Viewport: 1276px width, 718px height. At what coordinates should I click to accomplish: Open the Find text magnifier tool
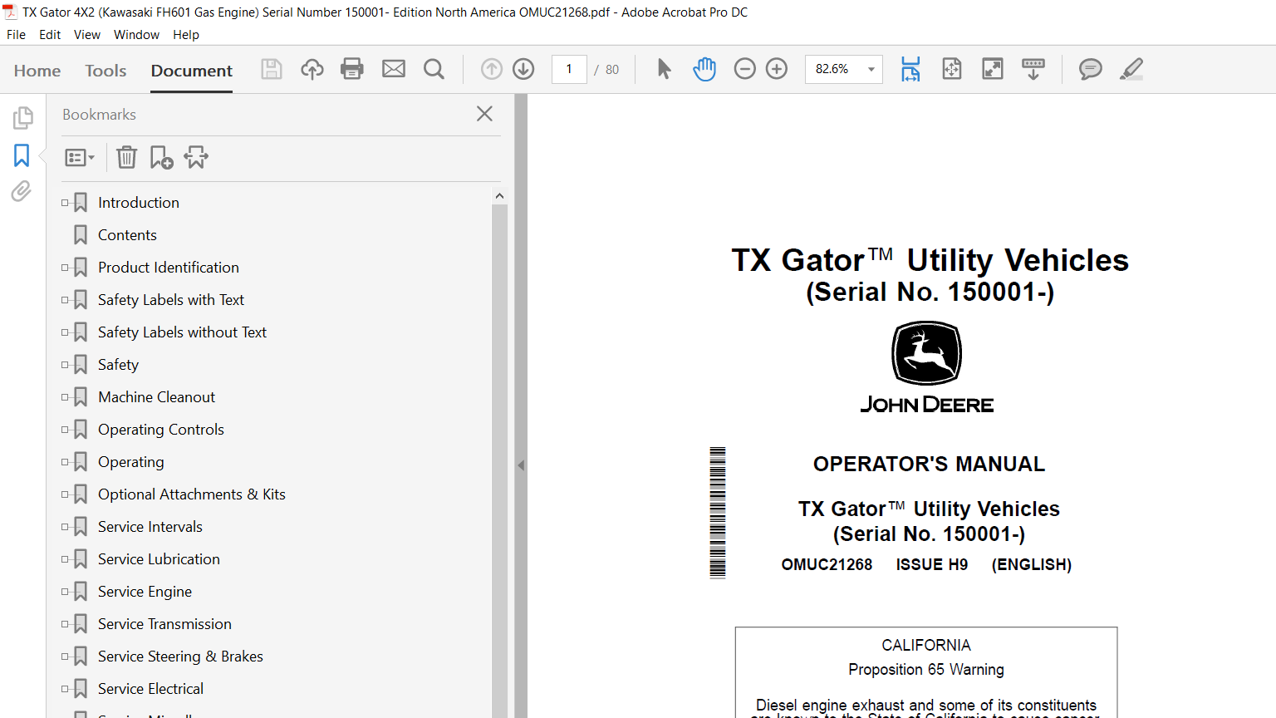coord(434,69)
